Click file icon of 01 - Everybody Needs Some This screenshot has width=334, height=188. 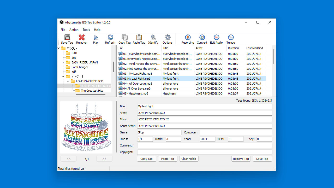pos(120,54)
